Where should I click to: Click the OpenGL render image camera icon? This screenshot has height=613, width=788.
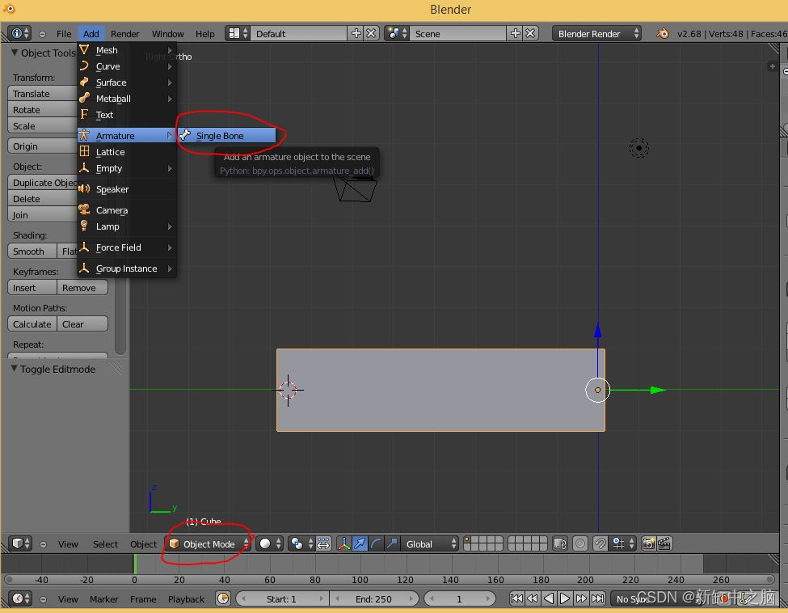[x=649, y=543]
